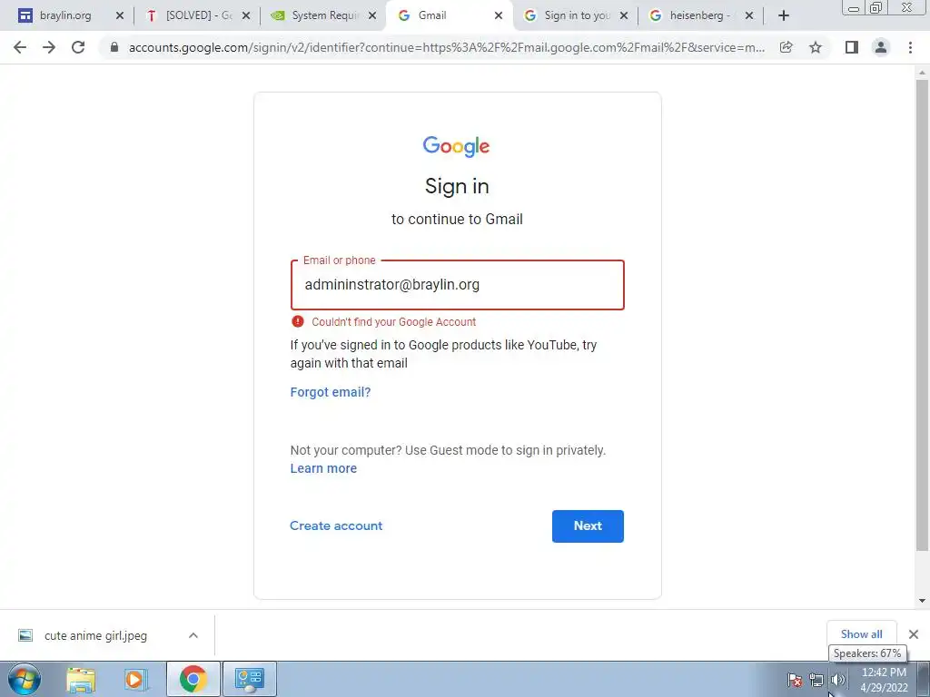
Task: Close the braylin.org tab
Action: coord(120,15)
